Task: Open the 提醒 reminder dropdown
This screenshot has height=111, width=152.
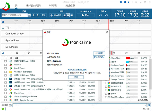Action: (x=103, y=11)
